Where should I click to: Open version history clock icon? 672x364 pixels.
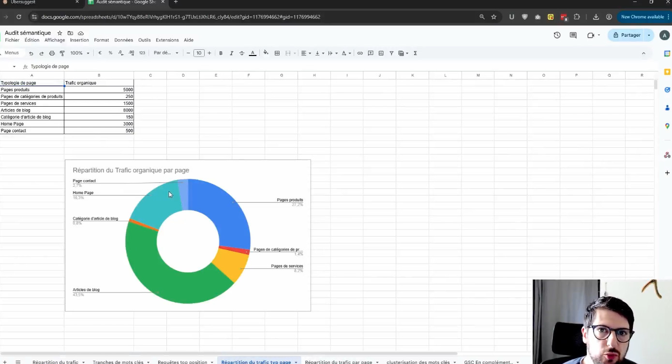[557, 35]
